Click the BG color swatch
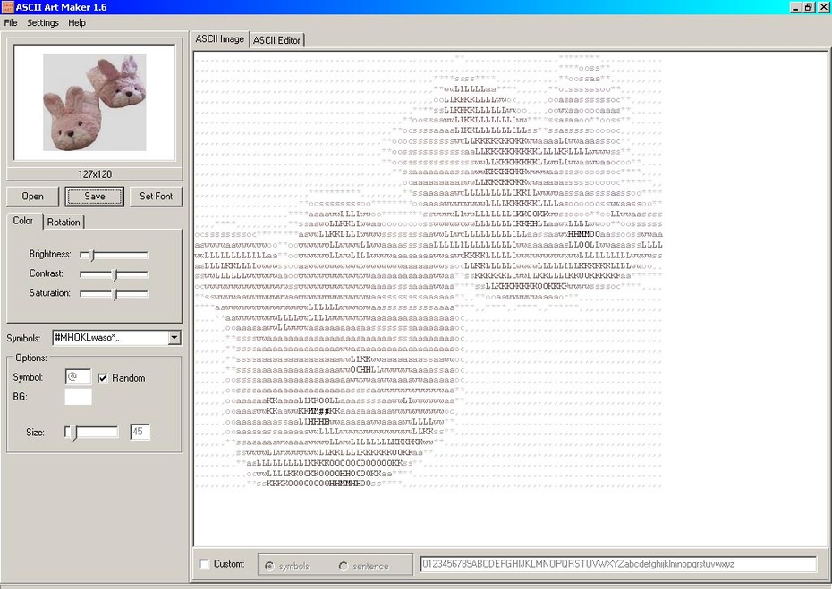The height and width of the screenshot is (589, 832). point(78,397)
